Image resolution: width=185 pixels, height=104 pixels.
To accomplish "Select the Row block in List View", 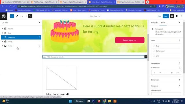I will click(x=21, y=33).
